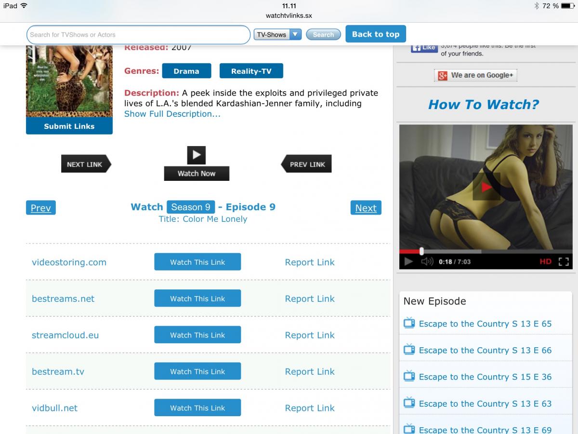
Task: Click TV icon beside Escape to the Country S 13 E 65
Action: 409,323
